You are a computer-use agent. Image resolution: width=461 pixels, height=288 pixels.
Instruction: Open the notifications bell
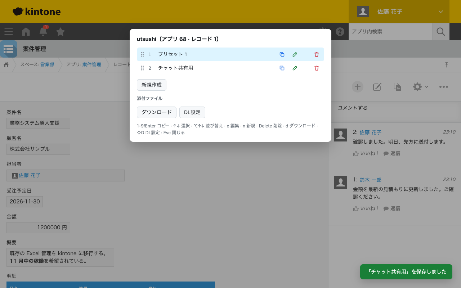tap(43, 32)
